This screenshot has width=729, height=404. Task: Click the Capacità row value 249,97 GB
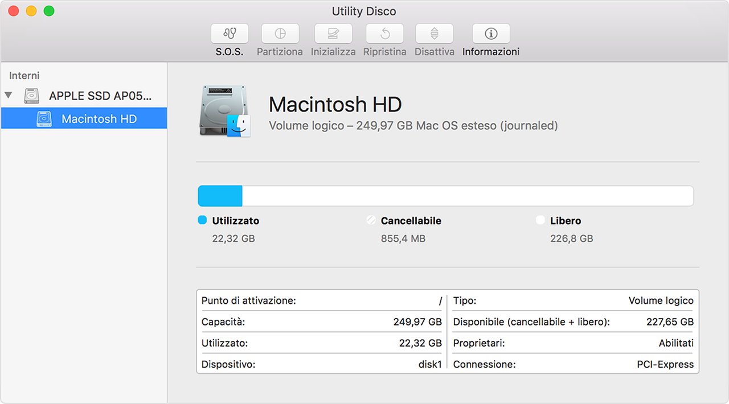(x=417, y=322)
